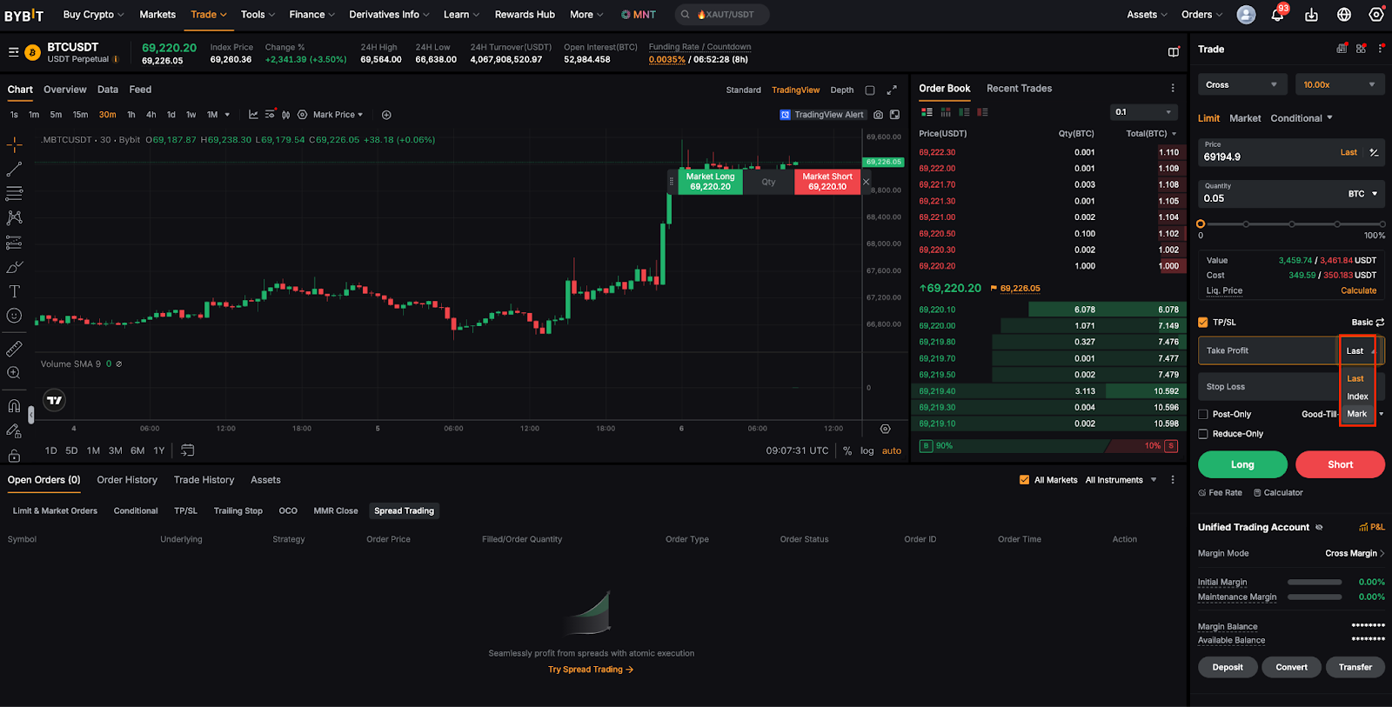Open the Calculator tool

[1278, 493]
